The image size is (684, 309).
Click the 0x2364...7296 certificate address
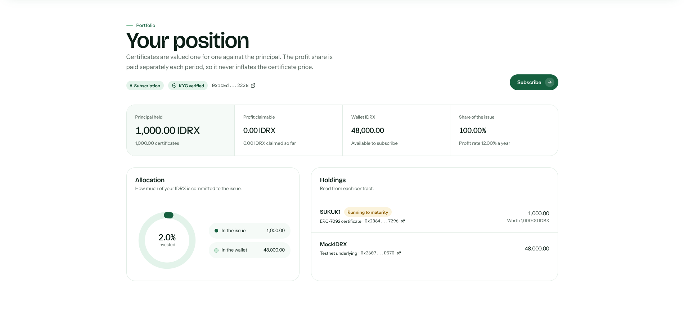382,221
